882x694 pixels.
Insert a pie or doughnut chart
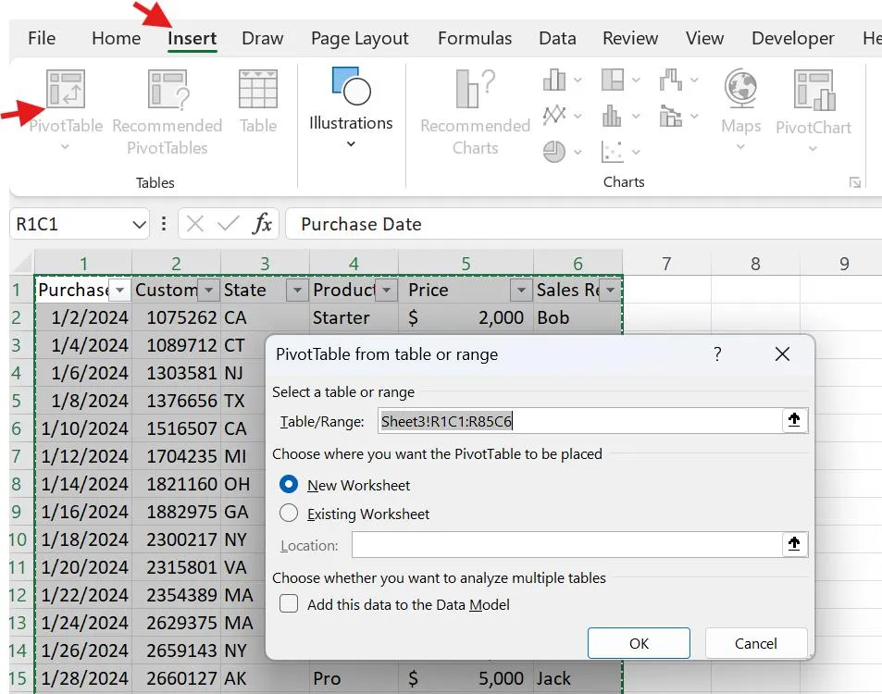click(x=554, y=151)
